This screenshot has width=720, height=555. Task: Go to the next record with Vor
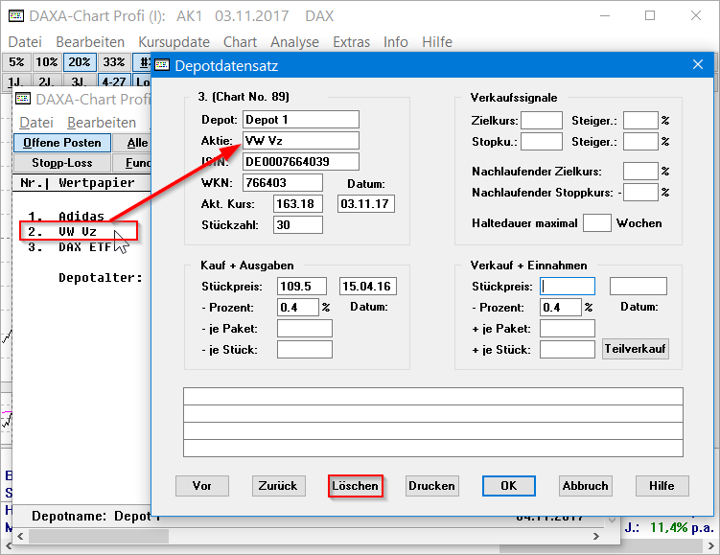[x=201, y=486]
